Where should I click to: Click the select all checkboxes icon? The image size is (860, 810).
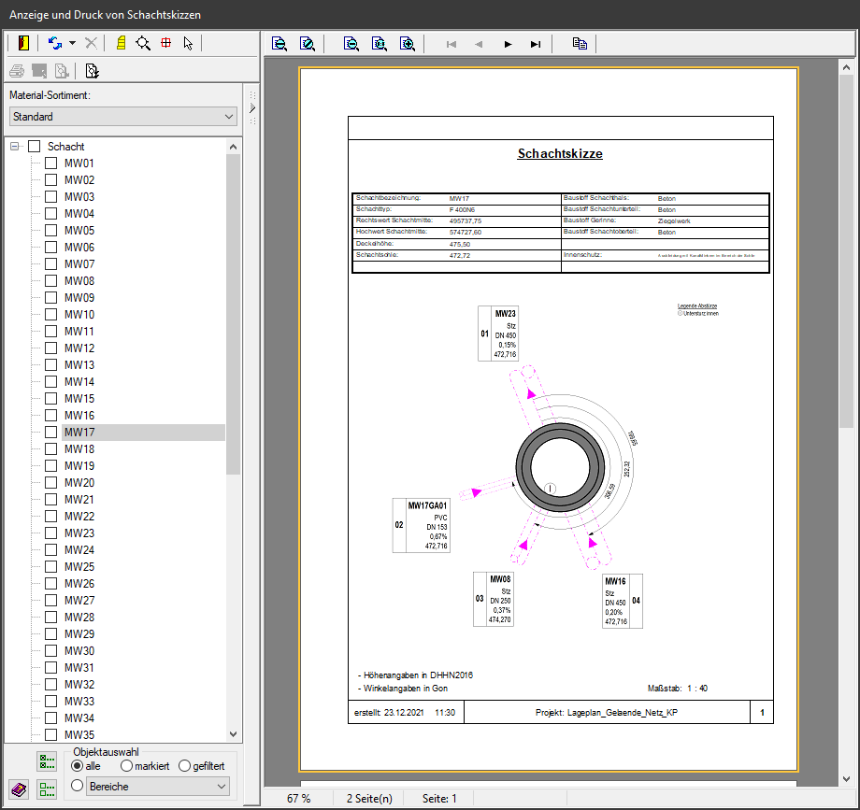(47, 761)
